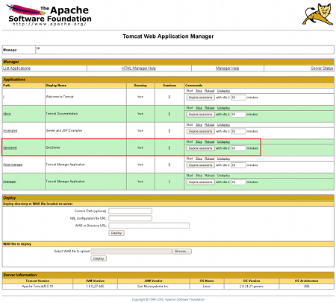Undeploy the GeoServer application
The height and width of the screenshot is (303, 336).
(223, 141)
